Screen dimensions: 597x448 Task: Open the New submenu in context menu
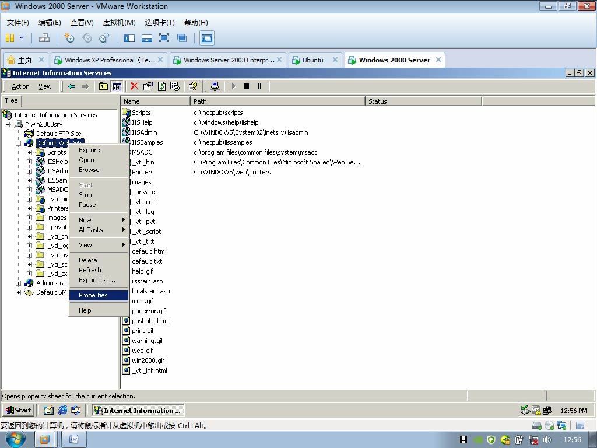[x=99, y=220]
